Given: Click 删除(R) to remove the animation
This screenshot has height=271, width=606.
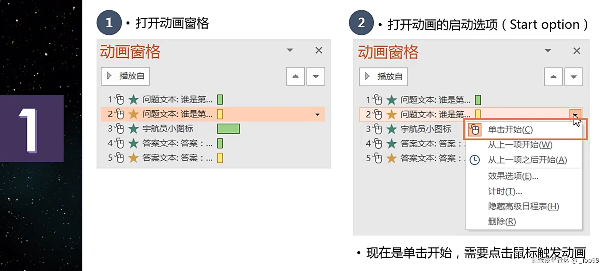Looking at the screenshot, I should tap(502, 222).
